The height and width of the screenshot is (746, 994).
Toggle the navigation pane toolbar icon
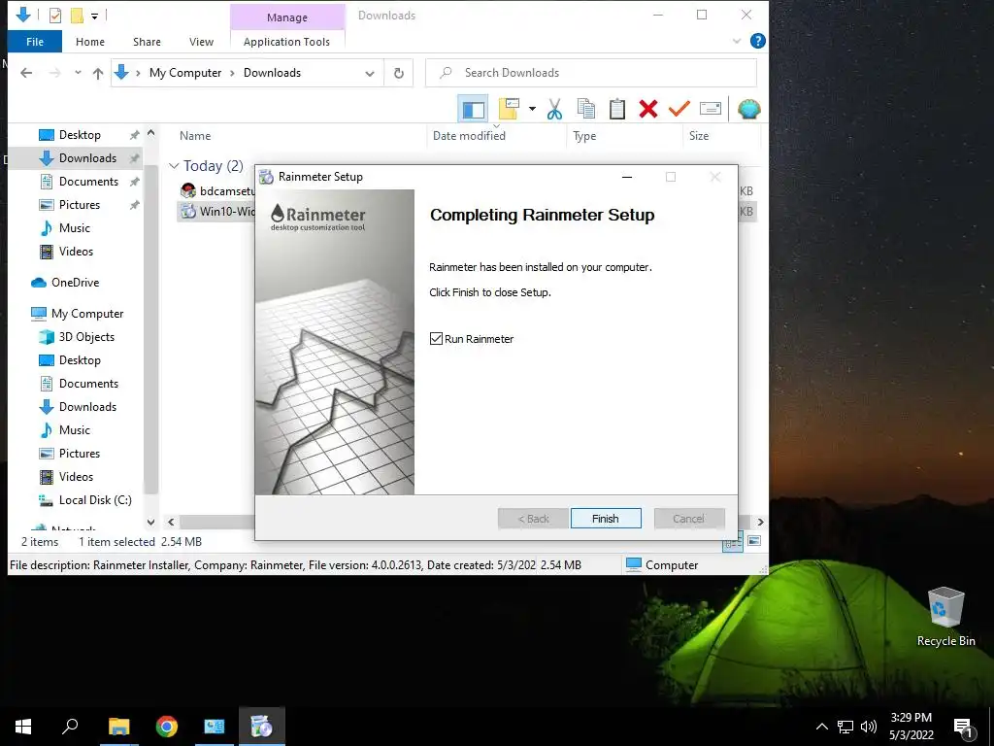pyautogui.click(x=473, y=109)
